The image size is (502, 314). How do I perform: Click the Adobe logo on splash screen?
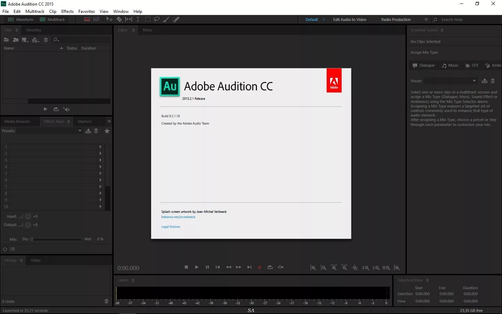334,81
